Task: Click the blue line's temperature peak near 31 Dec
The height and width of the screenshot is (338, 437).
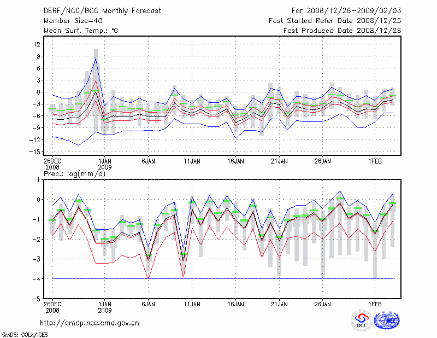Action: [x=96, y=57]
